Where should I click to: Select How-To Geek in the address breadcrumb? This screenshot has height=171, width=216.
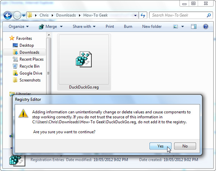(x=95, y=15)
